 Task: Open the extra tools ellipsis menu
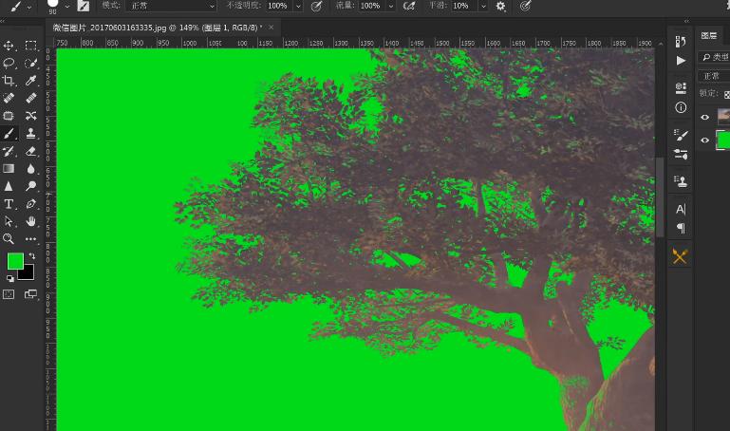pos(30,239)
